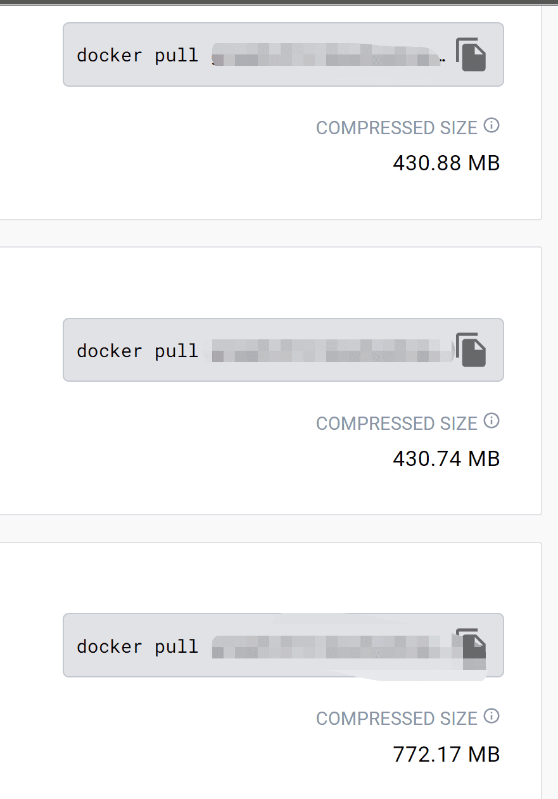Copy the docker pull command above 772.17 MB
The height and width of the screenshot is (799, 558).
[x=471, y=646]
